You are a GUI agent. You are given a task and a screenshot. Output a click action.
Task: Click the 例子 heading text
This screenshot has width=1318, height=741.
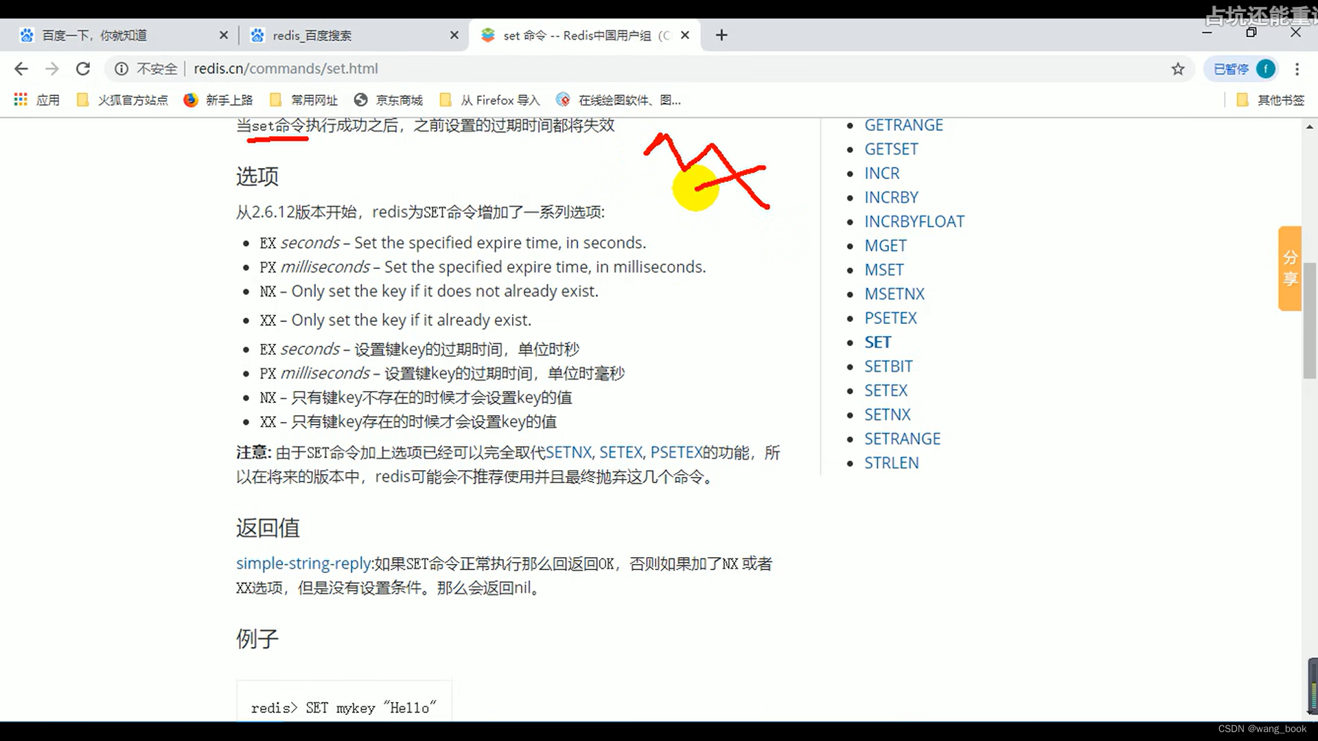[257, 639]
